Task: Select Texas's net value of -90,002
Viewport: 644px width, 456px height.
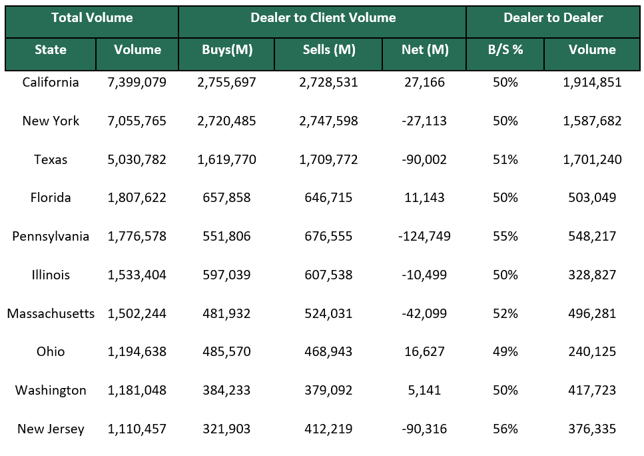Action: click(x=424, y=159)
